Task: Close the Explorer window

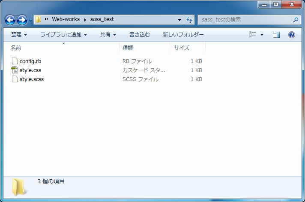Action: pos(292,4)
